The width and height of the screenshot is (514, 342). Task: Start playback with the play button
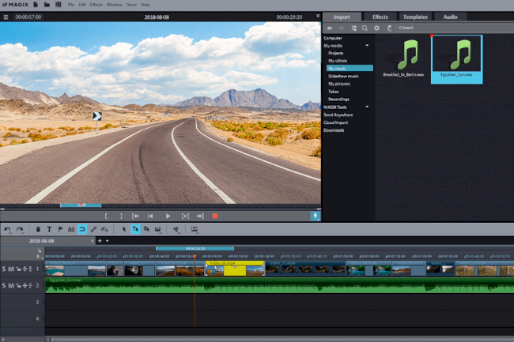pos(168,216)
